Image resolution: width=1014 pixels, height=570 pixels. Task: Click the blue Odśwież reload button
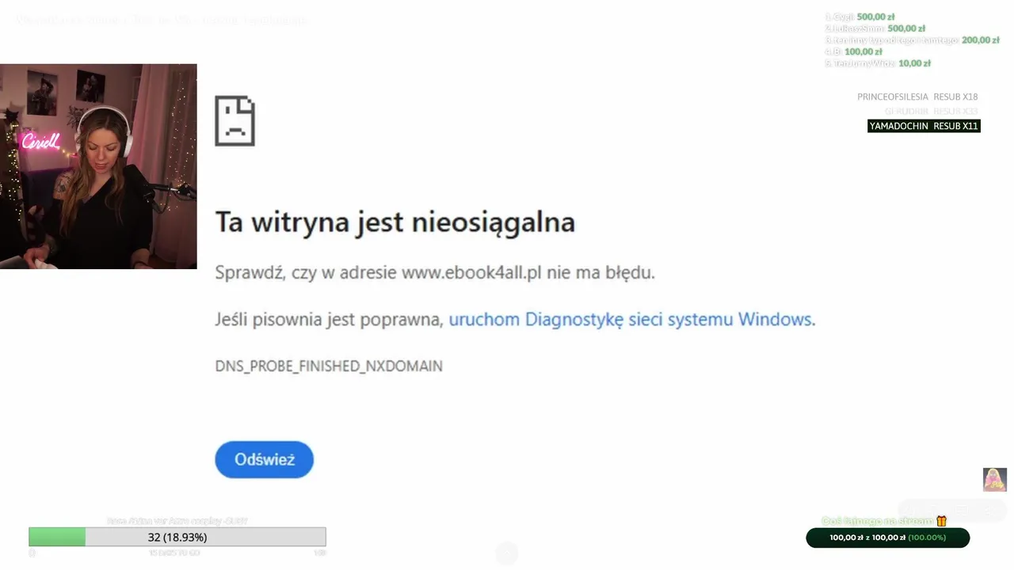click(x=264, y=459)
